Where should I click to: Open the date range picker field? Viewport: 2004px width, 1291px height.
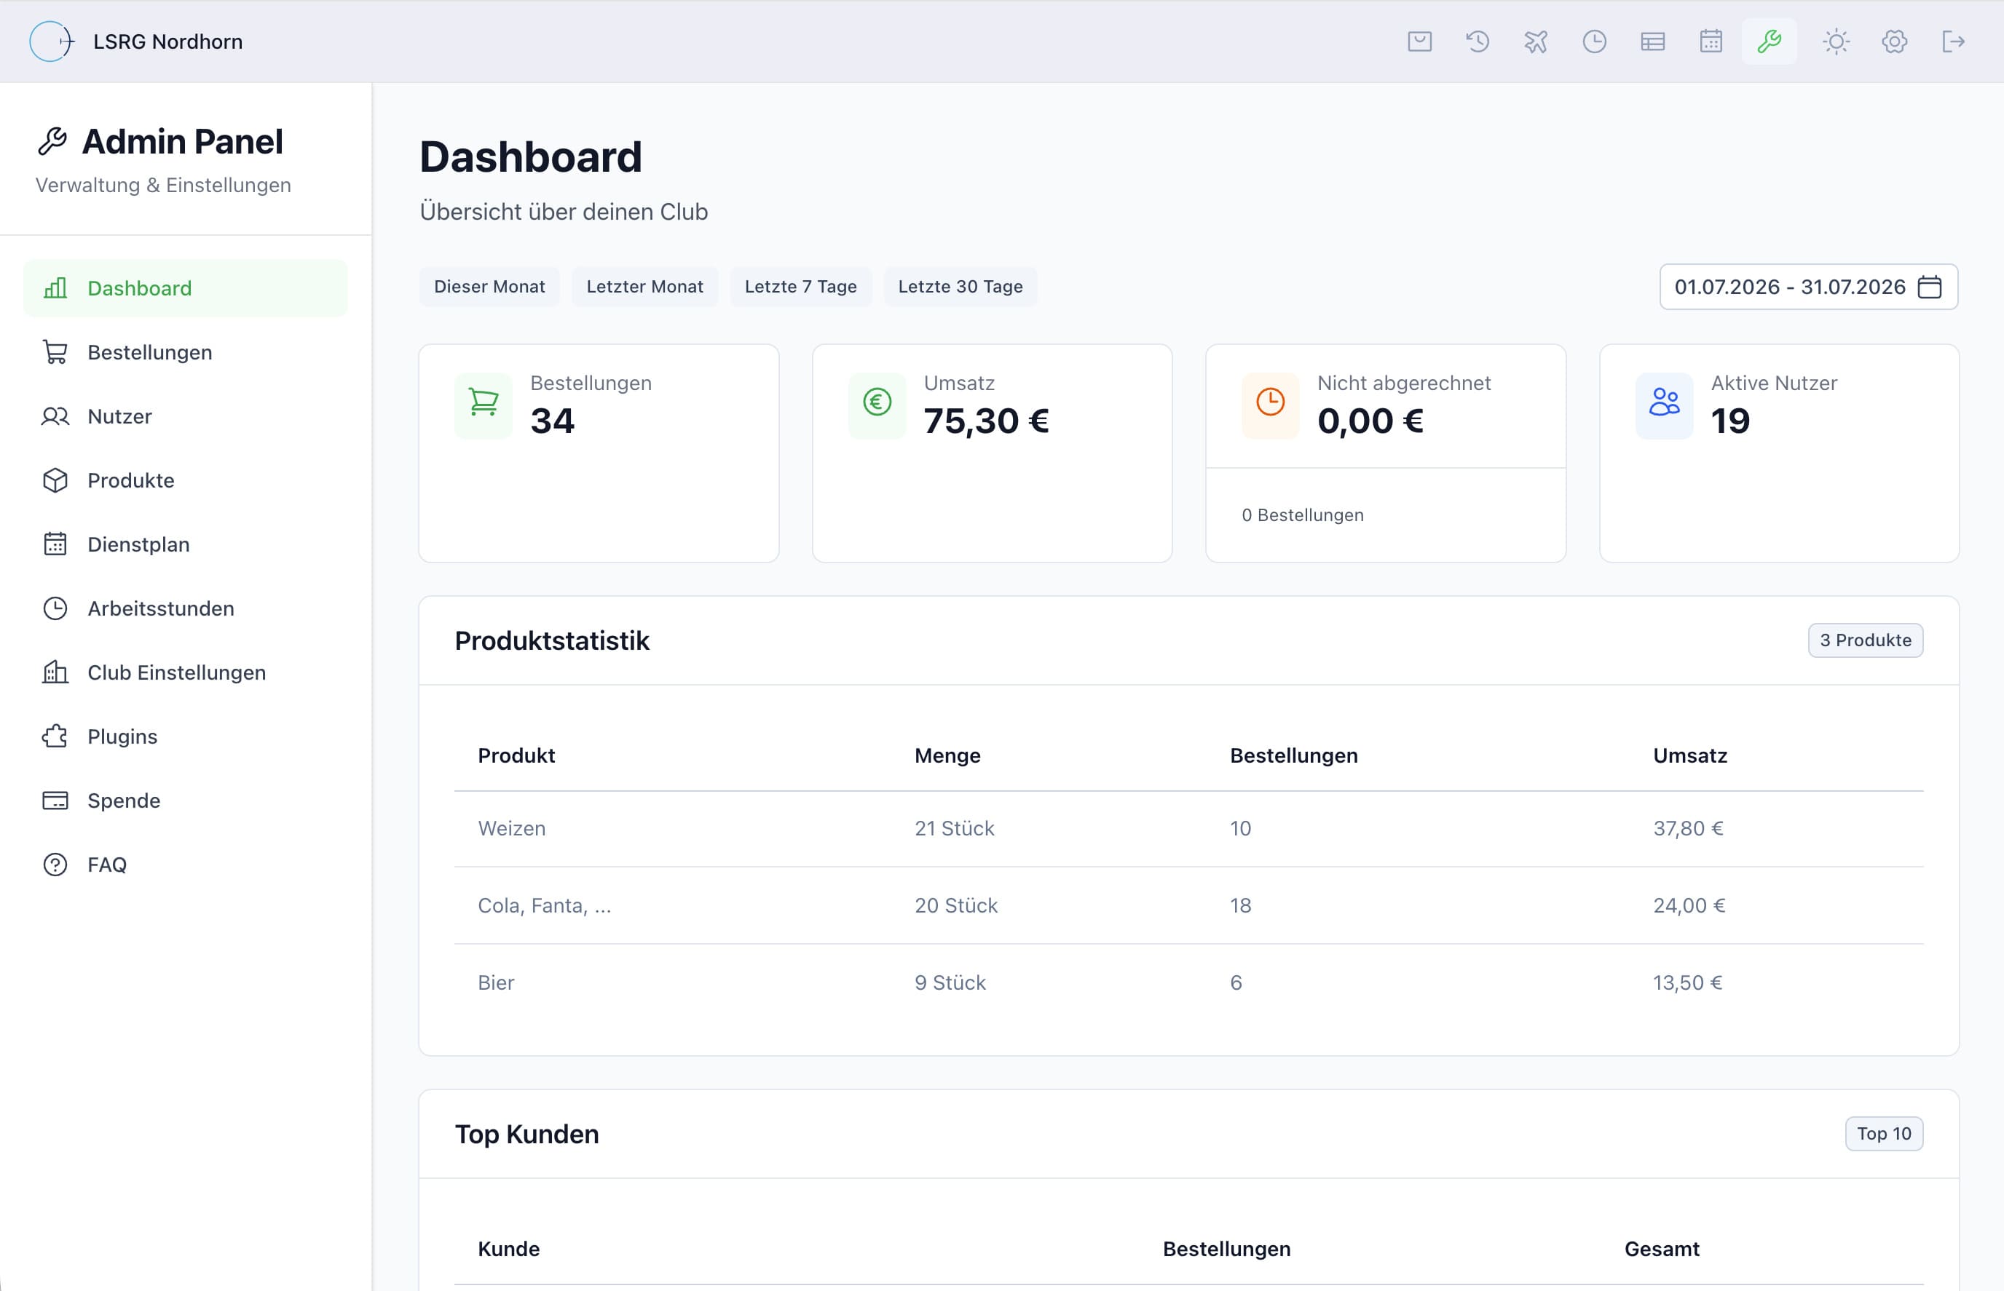[x=1809, y=287]
